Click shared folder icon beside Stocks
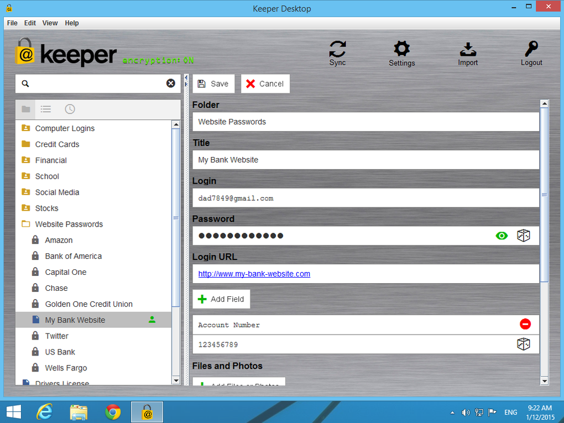Screen dimensions: 564x423 26,208
